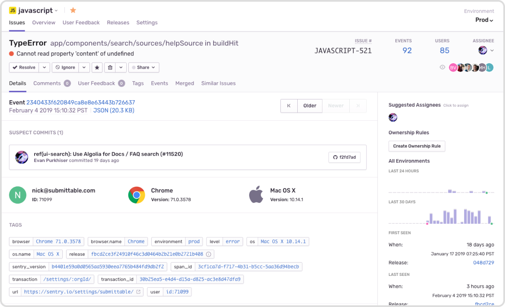Star the javascript project next to its name
Screen dimensions: 505x307
tap(72, 10)
